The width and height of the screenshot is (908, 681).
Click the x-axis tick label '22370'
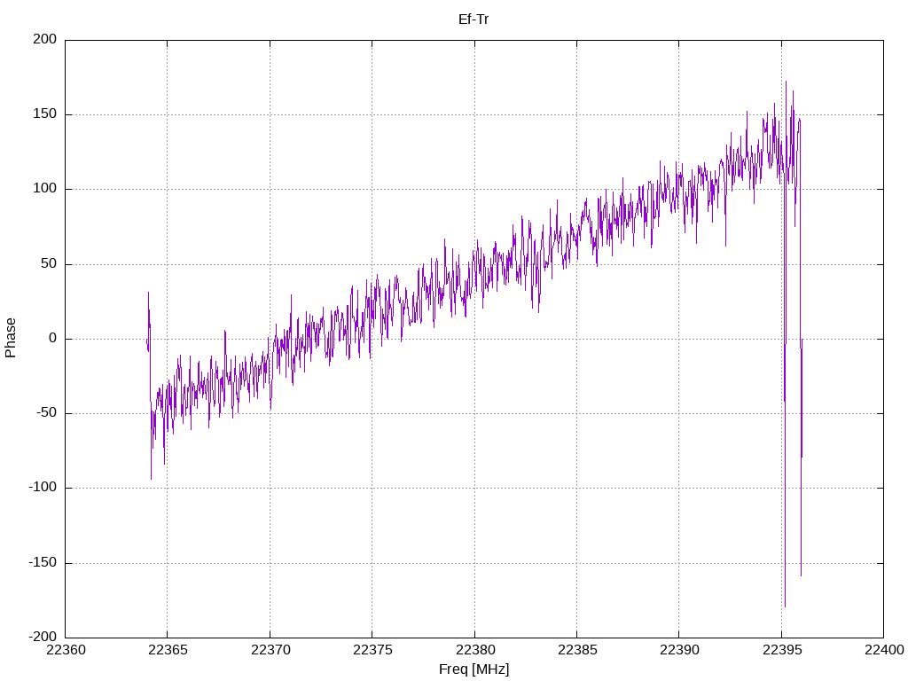point(270,650)
